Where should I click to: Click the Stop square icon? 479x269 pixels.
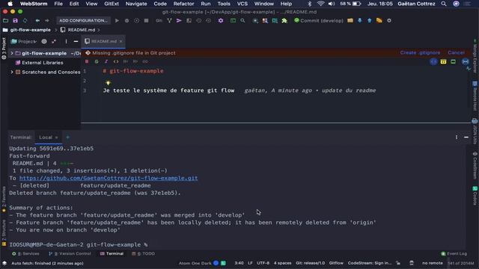pyautogui.click(x=147, y=21)
